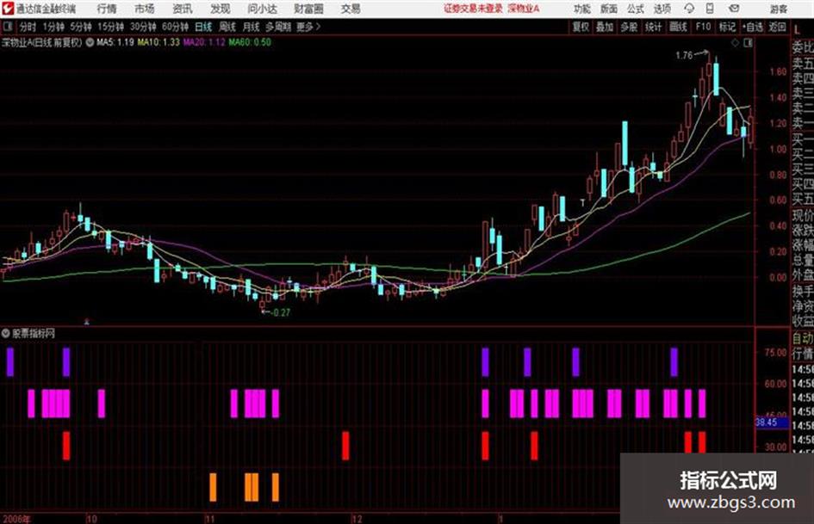Open the round settings icon beside 股票指标网
This screenshot has width=814, height=524.
click(x=6, y=333)
